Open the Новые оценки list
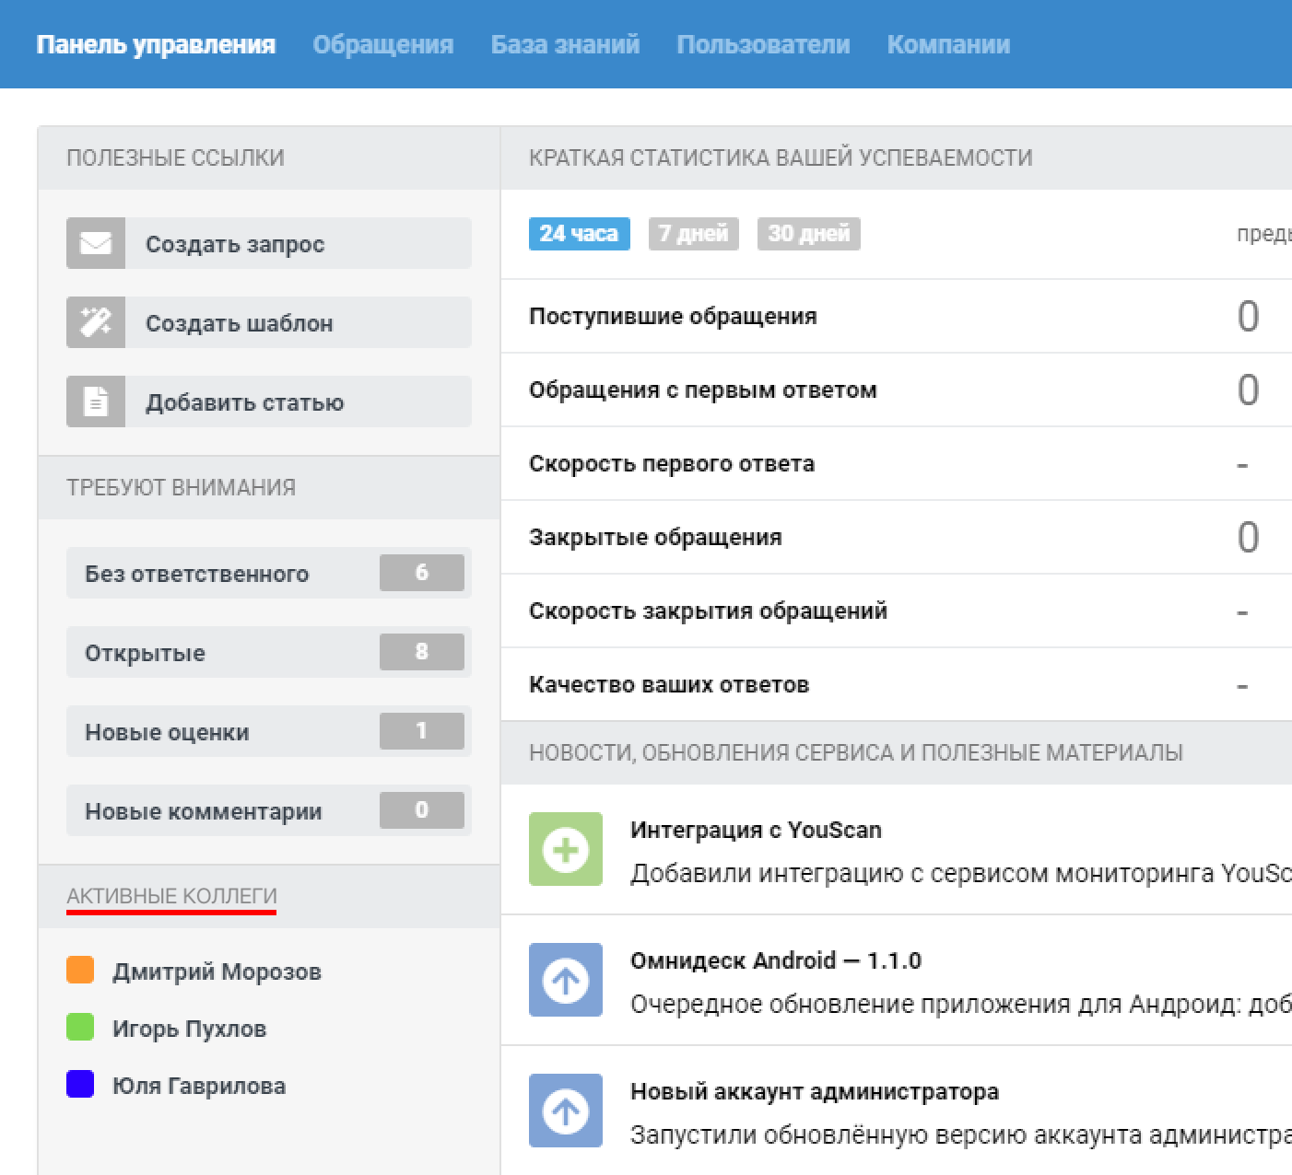 pyautogui.click(x=269, y=731)
